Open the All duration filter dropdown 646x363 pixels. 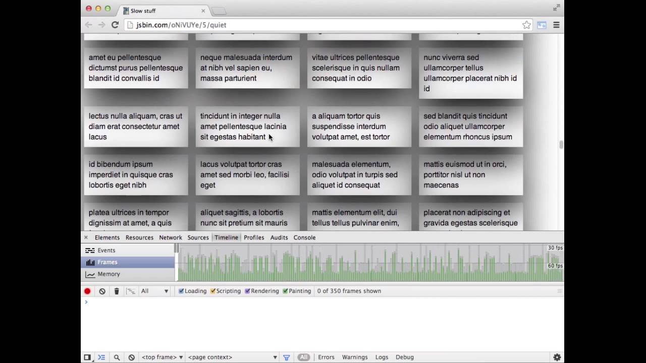click(x=154, y=291)
